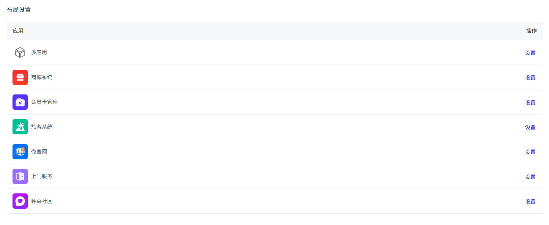Click the 应用 column header
The height and width of the screenshot is (225, 549).
[18, 31]
